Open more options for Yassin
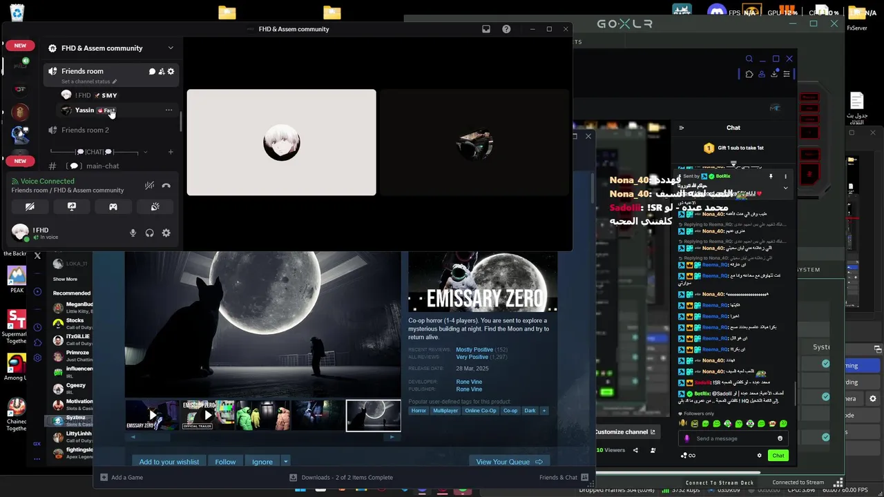The height and width of the screenshot is (497, 884). 169,110
